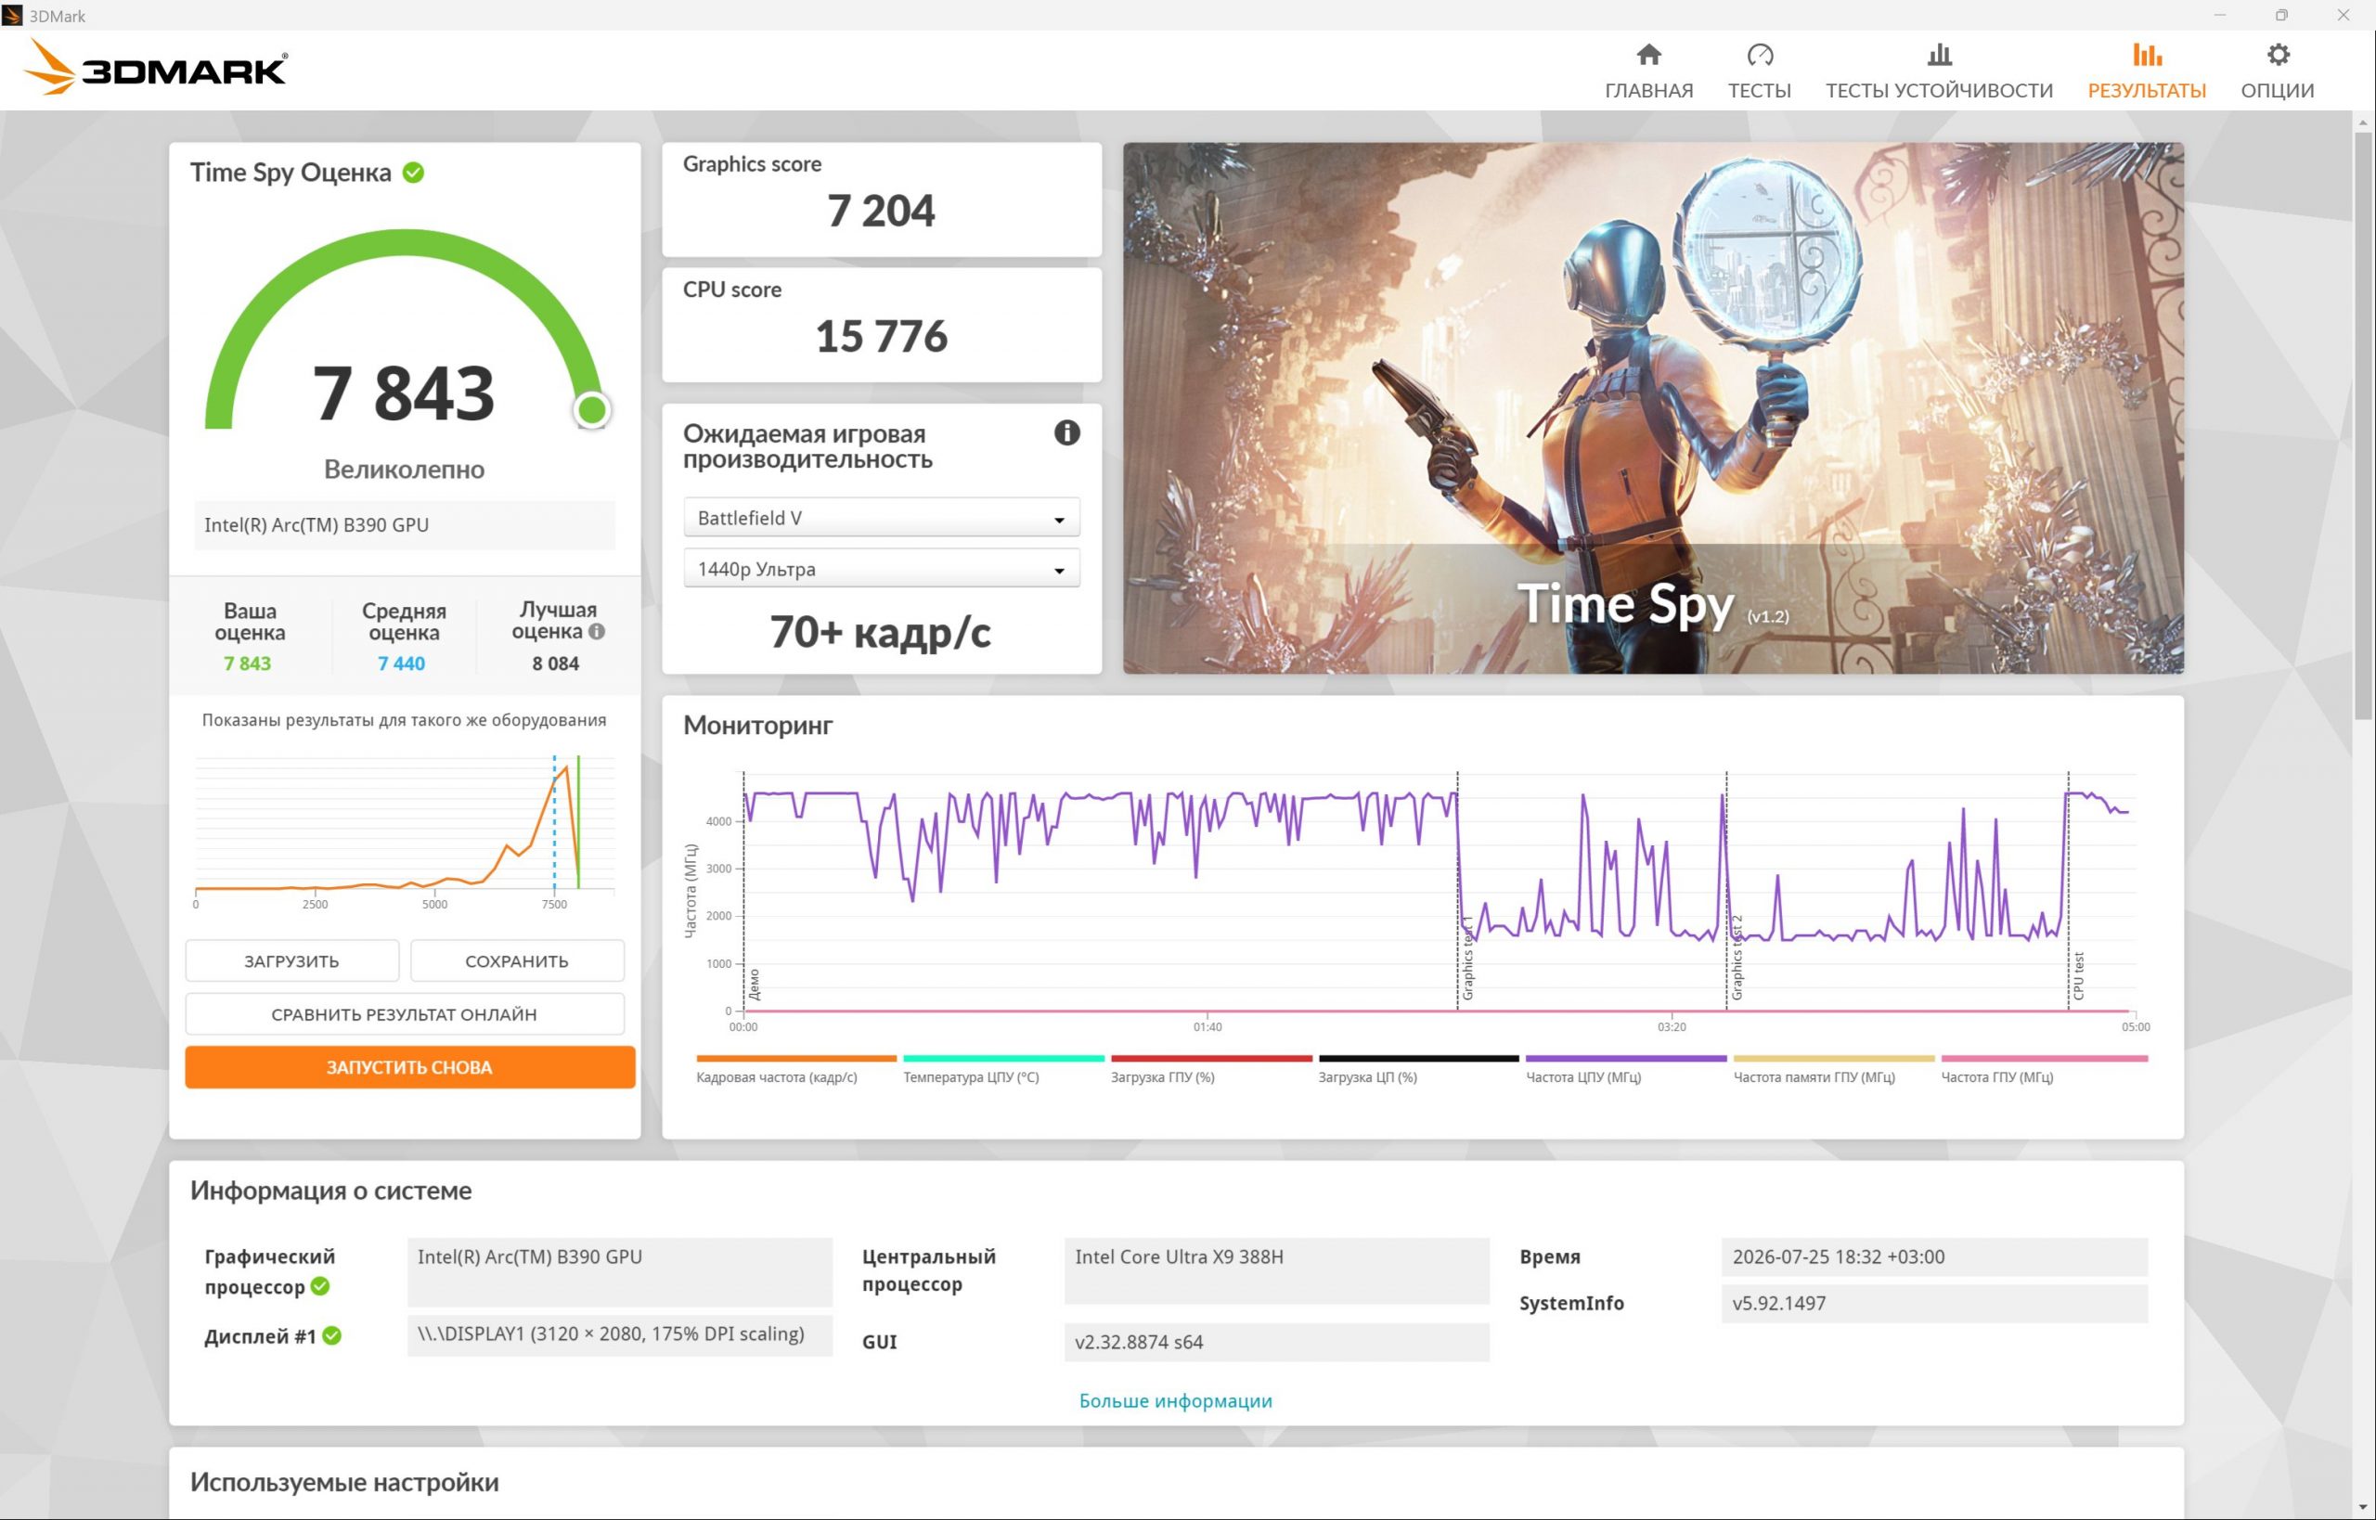This screenshot has height=1520, width=2376.
Task: Toggle Загрузка ЦП black legend item
Action: coord(1418,1068)
